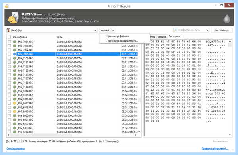
Task: Switch to the Заголовок tab
Action: click(x=175, y=36)
